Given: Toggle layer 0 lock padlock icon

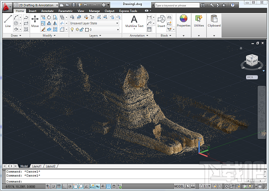Looking at the screenshot, I should pos(82,29).
